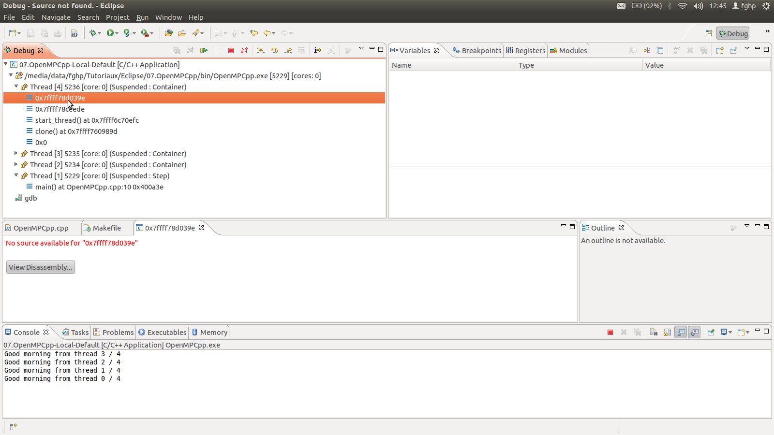
Task: Open the New wizard dropdown arrow
Action: pyautogui.click(x=19, y=33)
